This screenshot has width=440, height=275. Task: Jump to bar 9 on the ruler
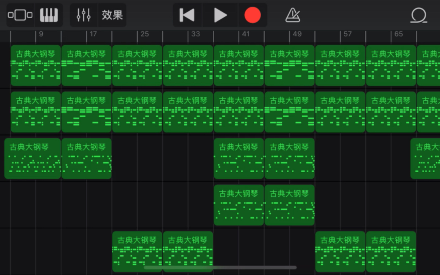(x=41, y=34)
